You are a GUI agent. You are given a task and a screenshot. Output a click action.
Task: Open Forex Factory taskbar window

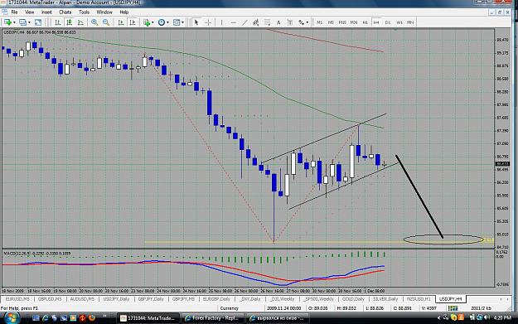pos(213,317)
